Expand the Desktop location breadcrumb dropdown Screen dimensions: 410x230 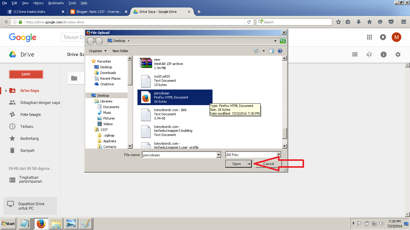pyautogui.click(x=128, y=41)
